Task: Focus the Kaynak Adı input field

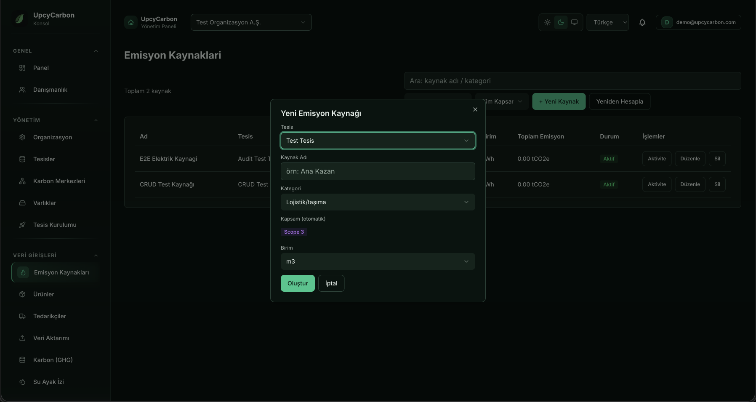Action: [x=378, y=171]
